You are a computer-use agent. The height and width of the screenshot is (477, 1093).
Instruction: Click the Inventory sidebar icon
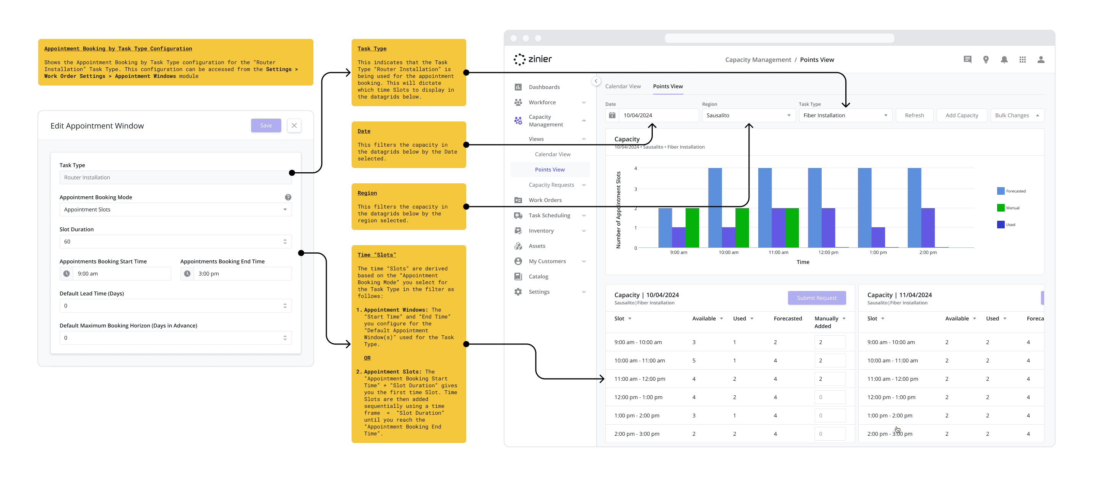tap(518, 231)
